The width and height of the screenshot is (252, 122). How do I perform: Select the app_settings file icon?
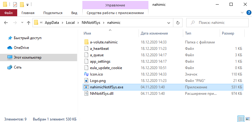coord(86,61)
